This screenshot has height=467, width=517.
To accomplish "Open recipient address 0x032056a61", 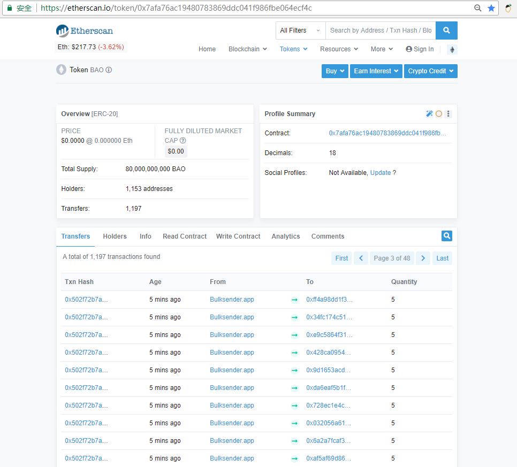I will [329, 423].
